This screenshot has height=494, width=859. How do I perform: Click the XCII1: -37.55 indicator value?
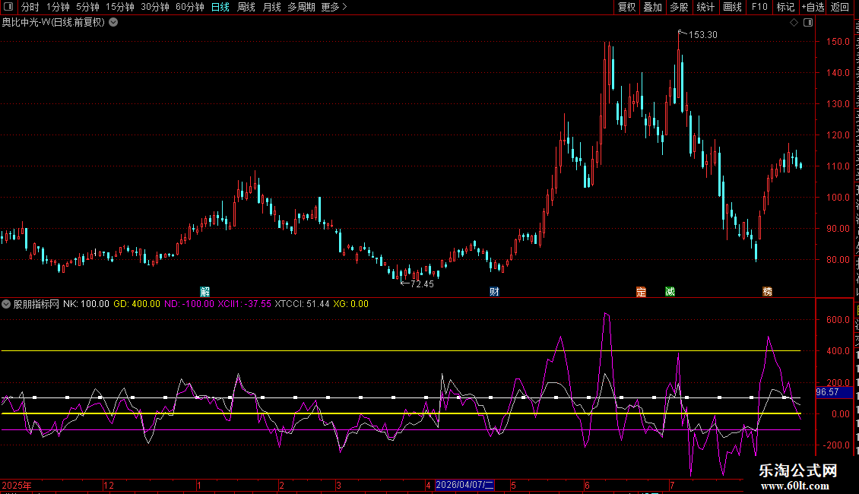[244, 304]
